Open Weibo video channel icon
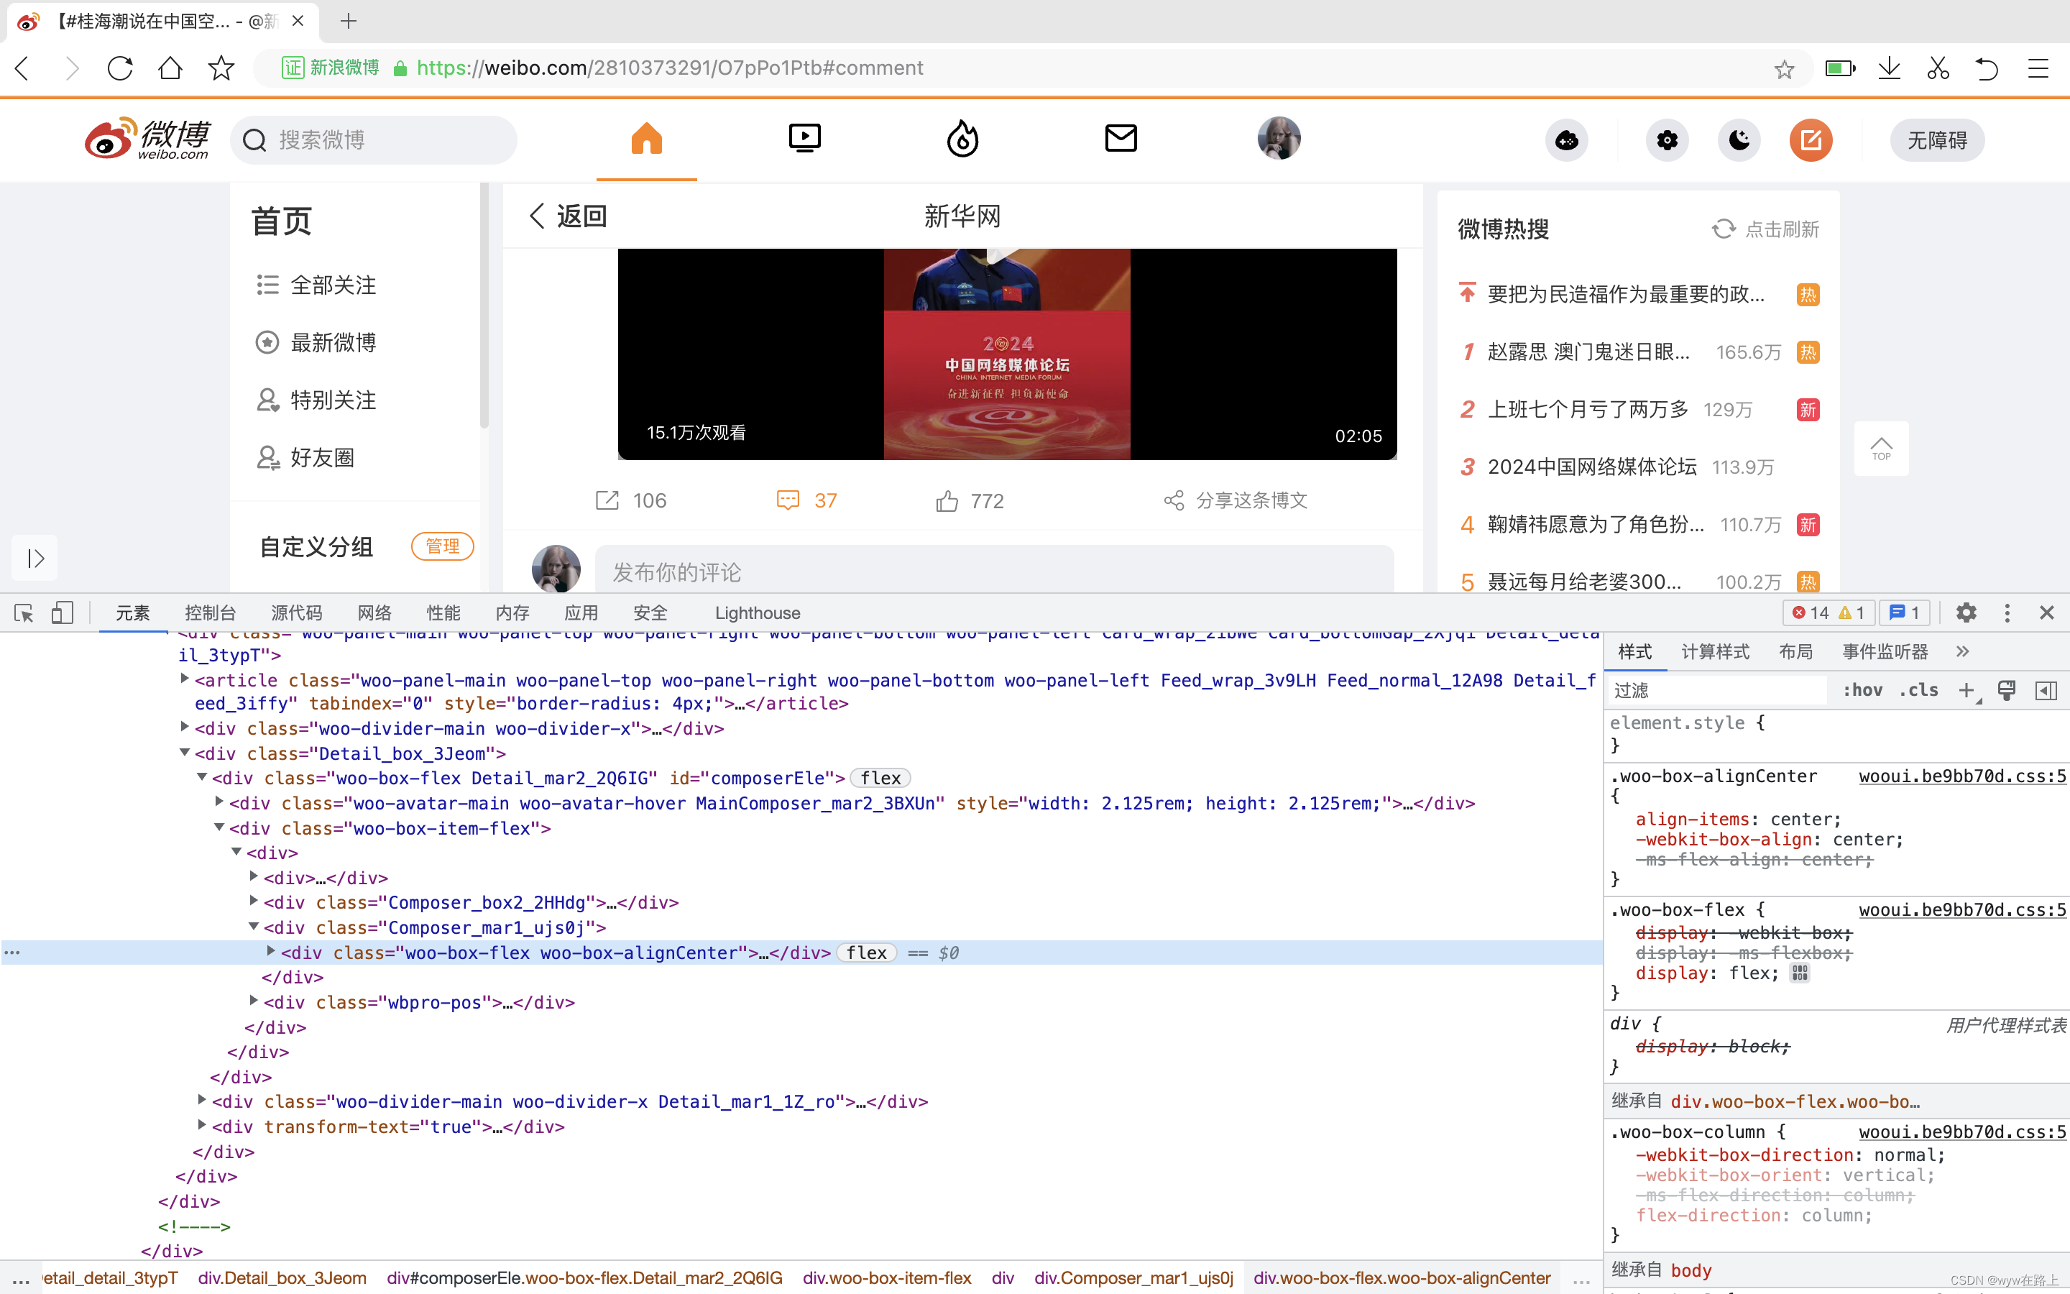Image resolution: width=2070 pixels, height=1294 pixels. pyautogui.click(x=804, y=139)
